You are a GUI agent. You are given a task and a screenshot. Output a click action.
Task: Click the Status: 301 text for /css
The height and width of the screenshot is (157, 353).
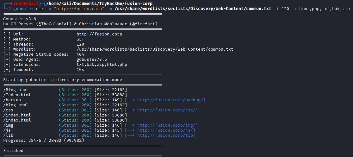click(75, 110)
